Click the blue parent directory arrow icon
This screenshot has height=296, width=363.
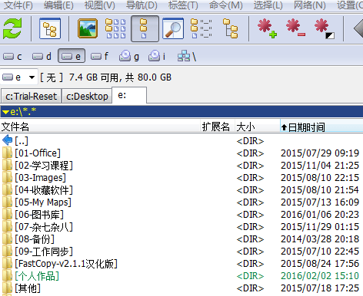click(x=7, y=140)
